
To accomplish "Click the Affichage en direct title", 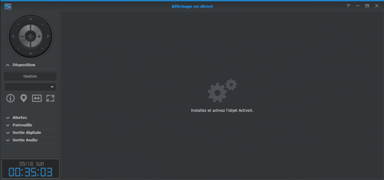I will coord(192,7).
